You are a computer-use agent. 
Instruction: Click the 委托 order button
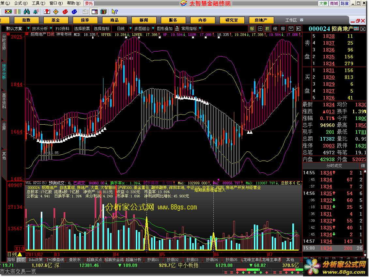click(89, 3)
